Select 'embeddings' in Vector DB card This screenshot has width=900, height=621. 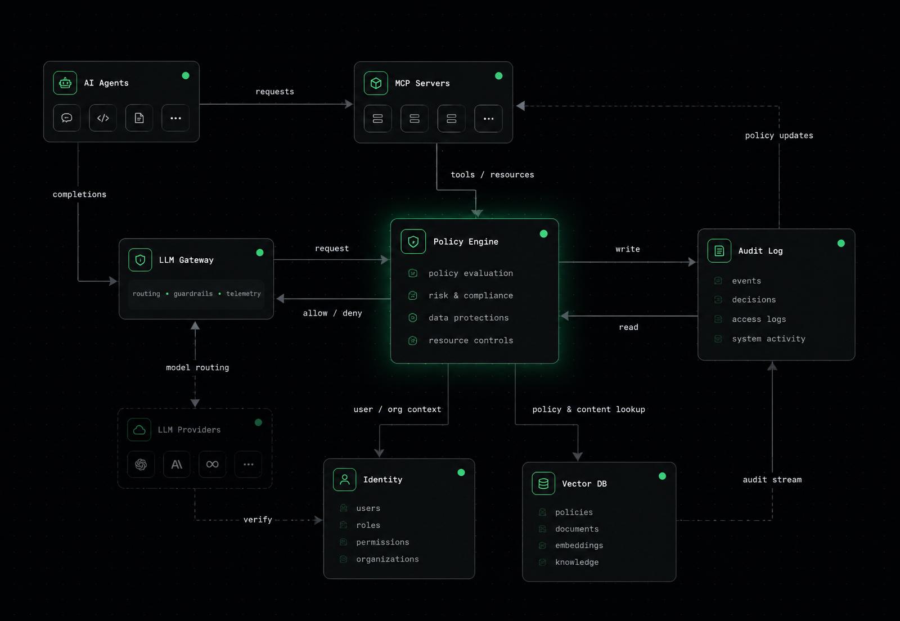[579, 546]
